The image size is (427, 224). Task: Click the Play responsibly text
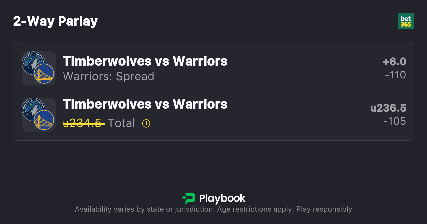[324, 209]
